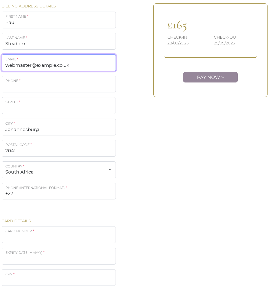Select the Expiry Date MM/YY field
This screenshot has width=270, height=288.
click(x=59, y=256)
